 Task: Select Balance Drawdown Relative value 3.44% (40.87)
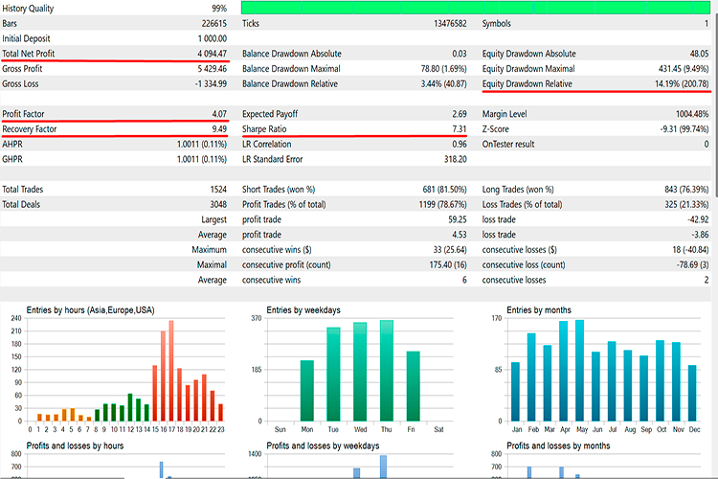[443, 84]
